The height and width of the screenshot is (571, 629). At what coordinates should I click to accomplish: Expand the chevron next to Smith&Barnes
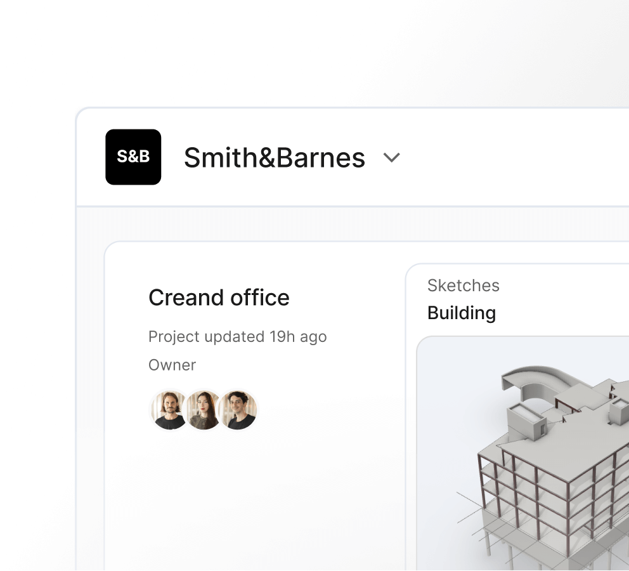(391, 157)
